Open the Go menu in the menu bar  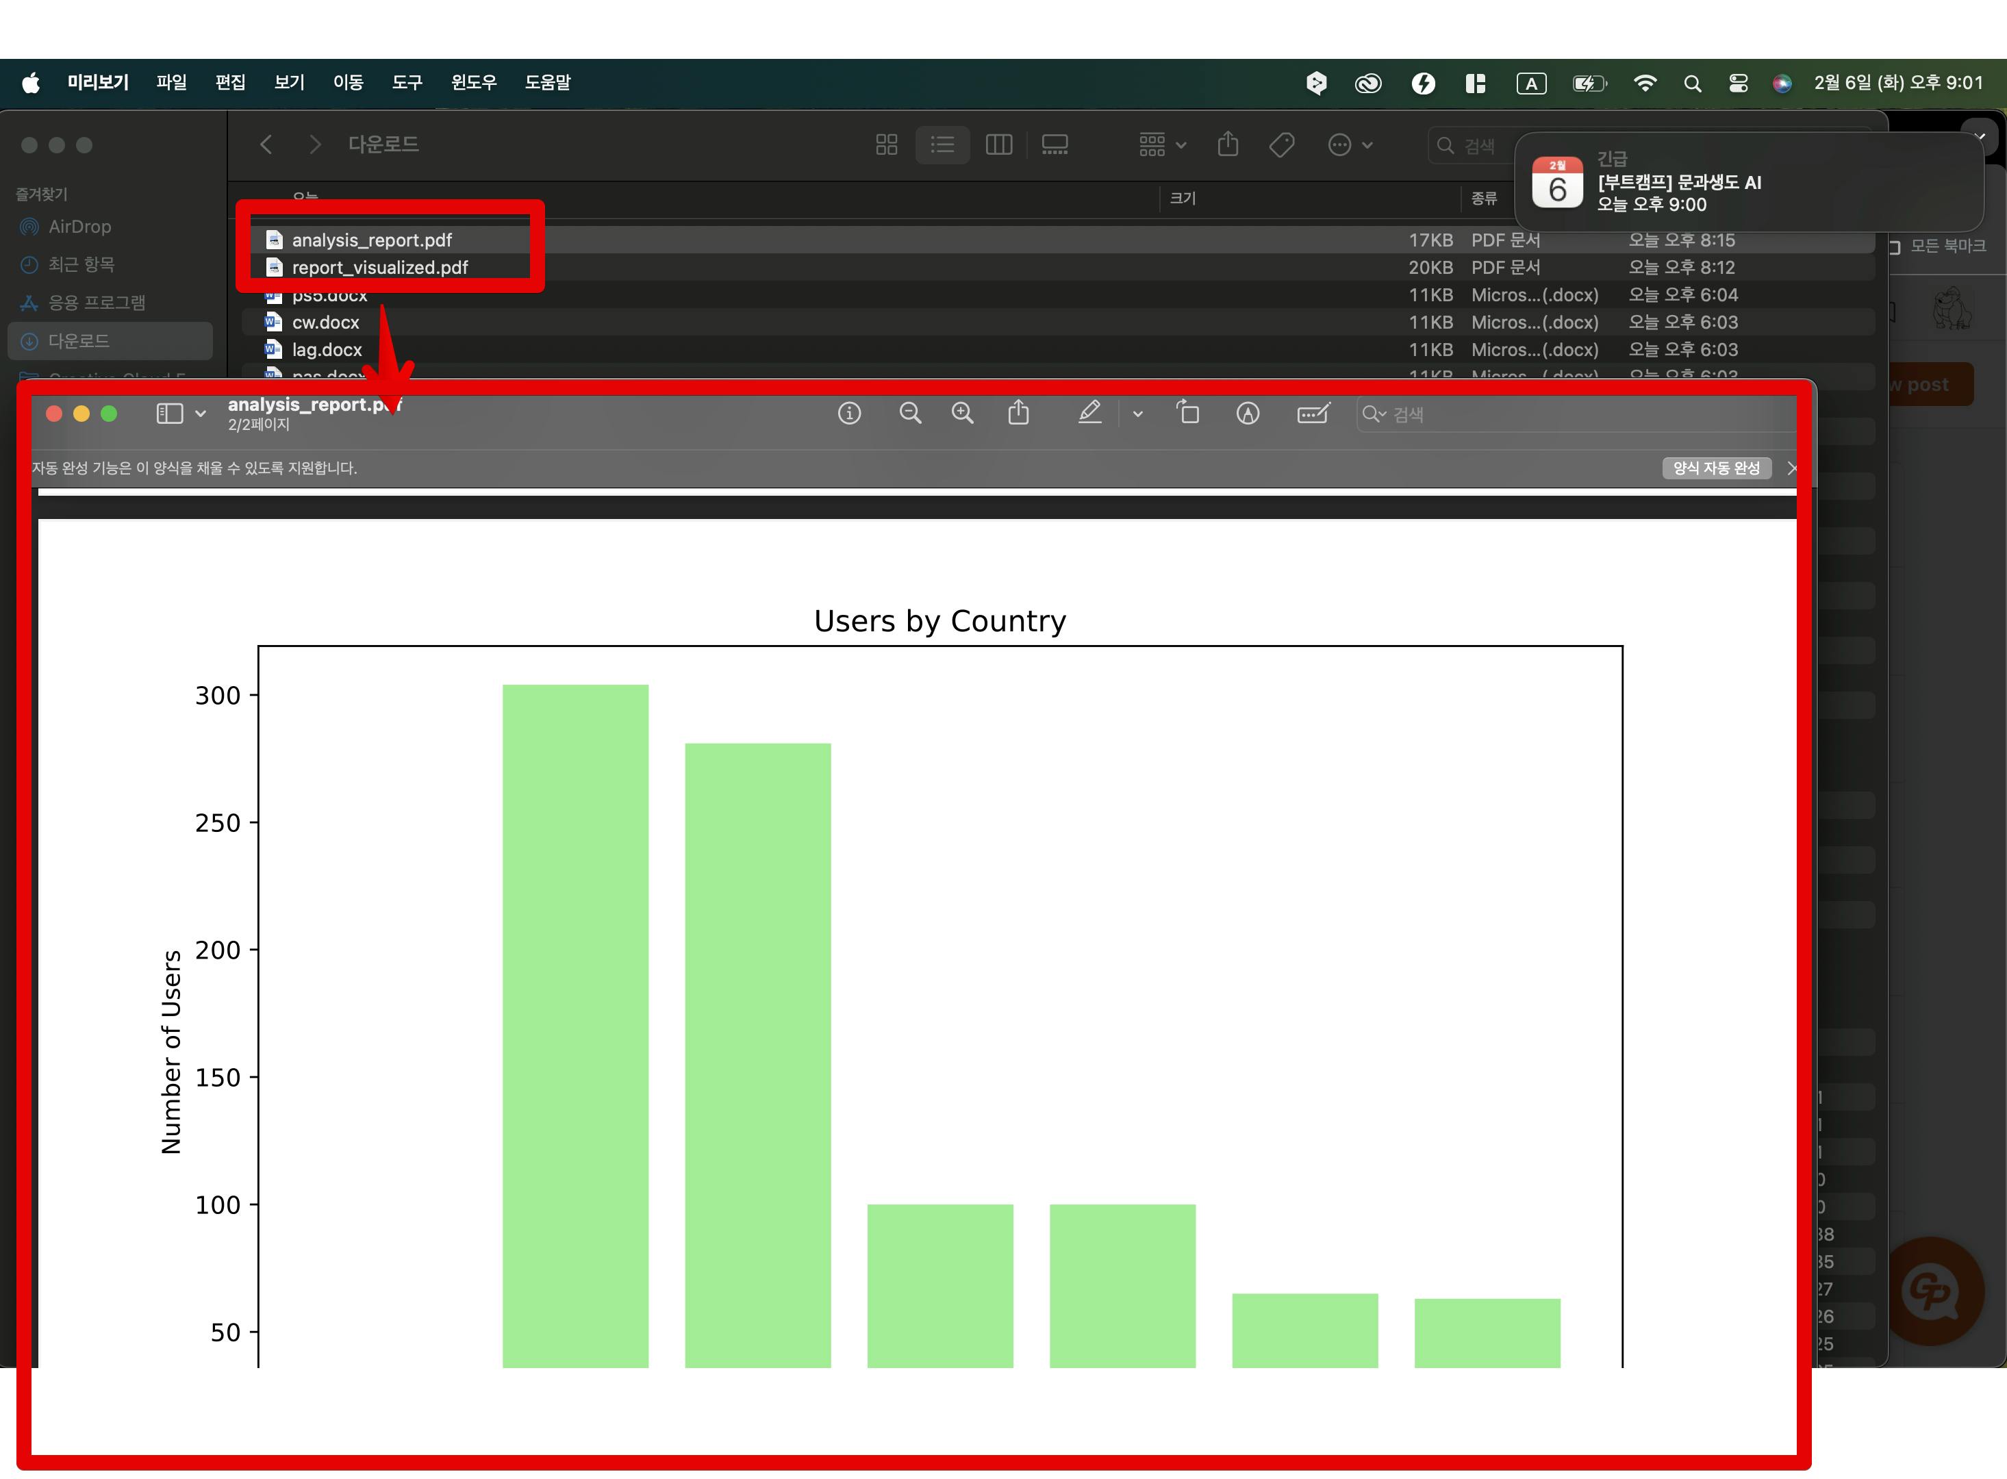[349, 82]
